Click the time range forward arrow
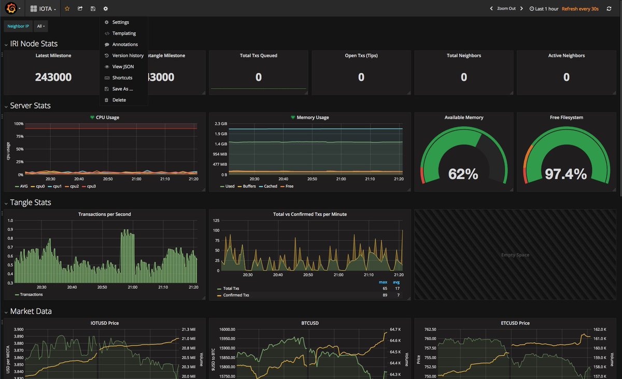622x379 pixels. (521, 8)
